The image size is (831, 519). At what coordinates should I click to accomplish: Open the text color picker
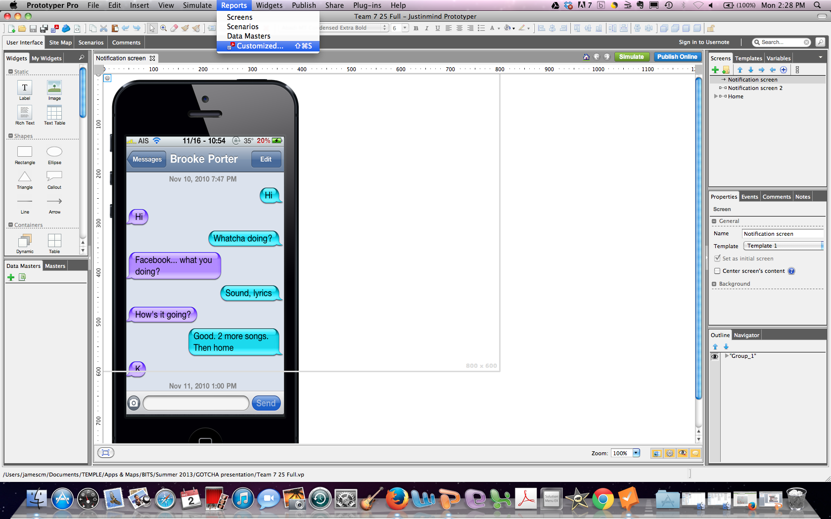pos(495,28)
